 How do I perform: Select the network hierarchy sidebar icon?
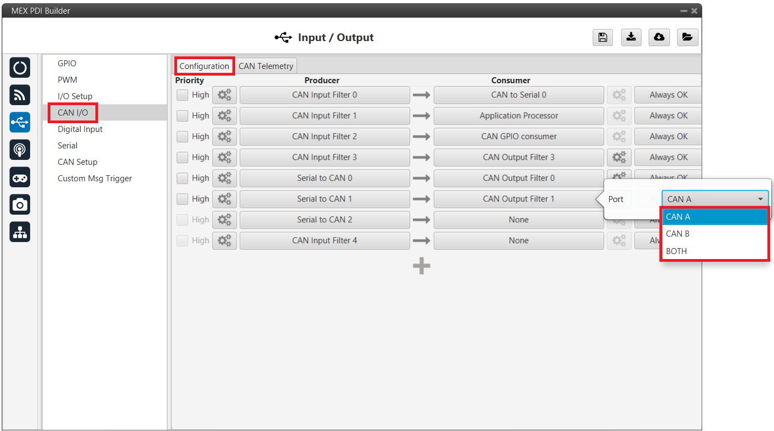pyautogui.click(x=20, y=232)
